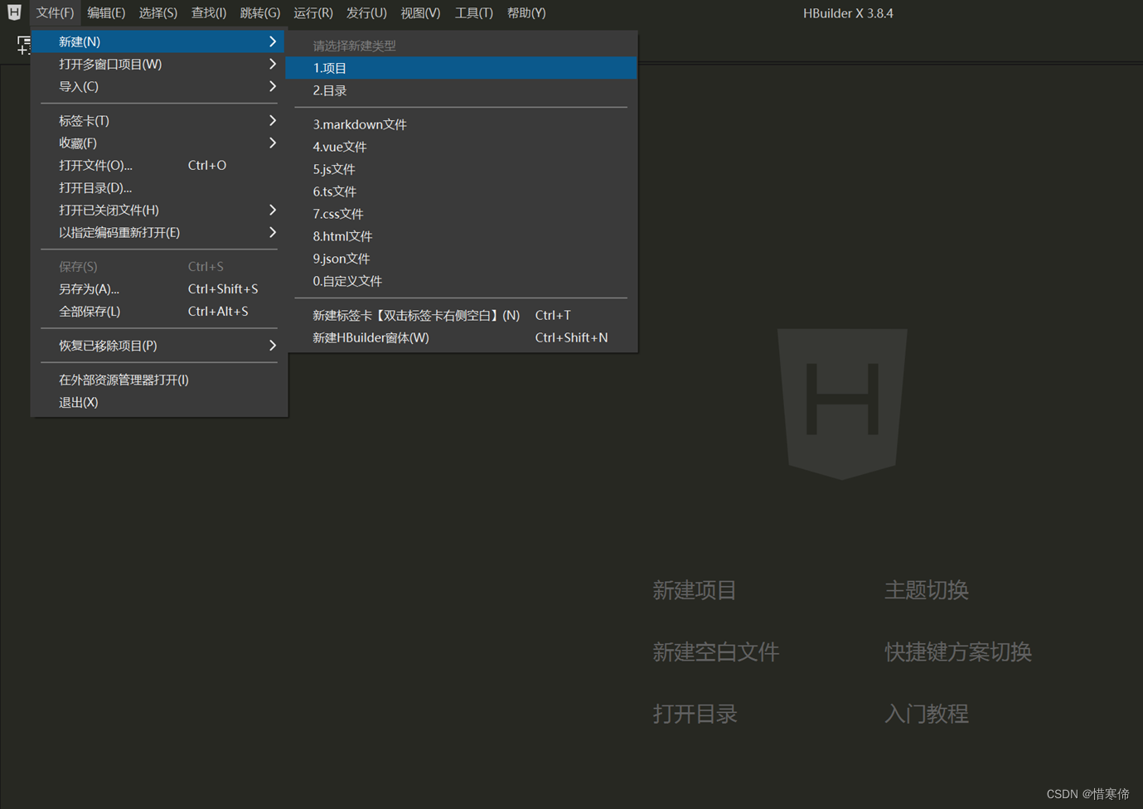Select 1.项目 in the new submenu
The image size is (1143, 809).
(461, 68)
